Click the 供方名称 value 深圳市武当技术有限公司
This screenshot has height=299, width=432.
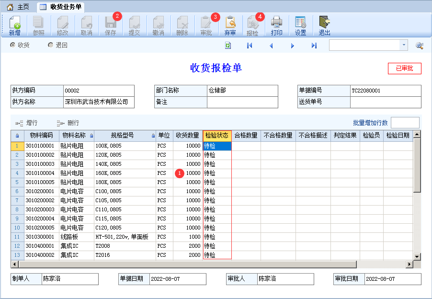(x=99, y=102)
